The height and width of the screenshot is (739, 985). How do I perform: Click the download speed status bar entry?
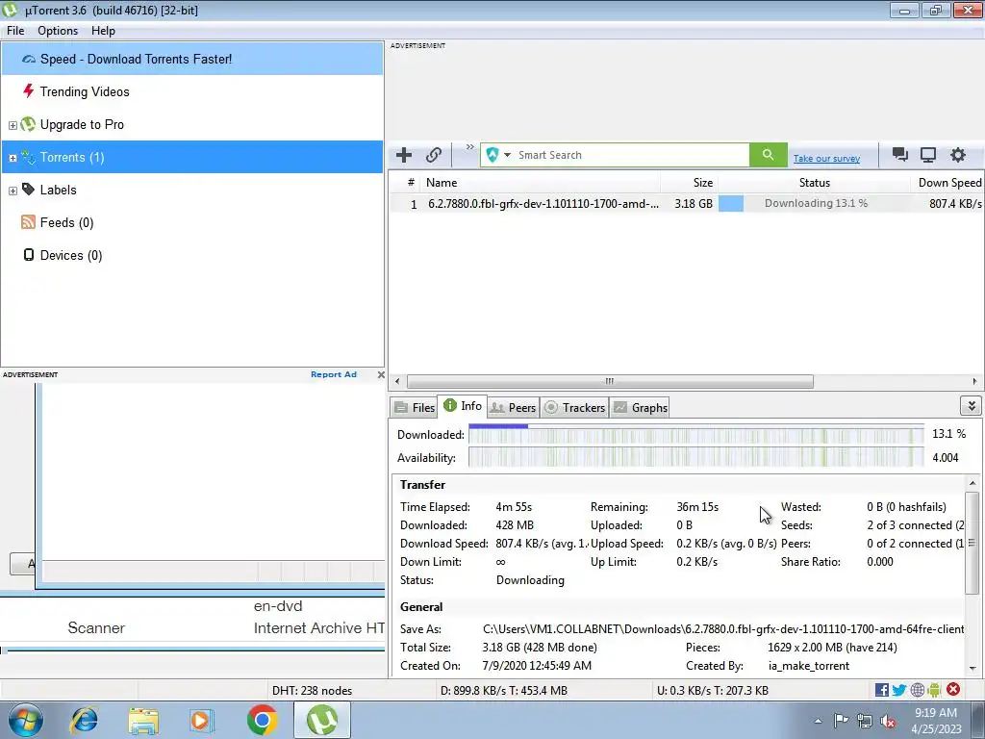[x=504, y=691]
